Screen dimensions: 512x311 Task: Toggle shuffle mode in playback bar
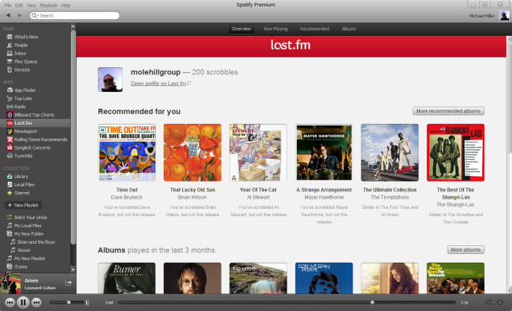point(488,302)
